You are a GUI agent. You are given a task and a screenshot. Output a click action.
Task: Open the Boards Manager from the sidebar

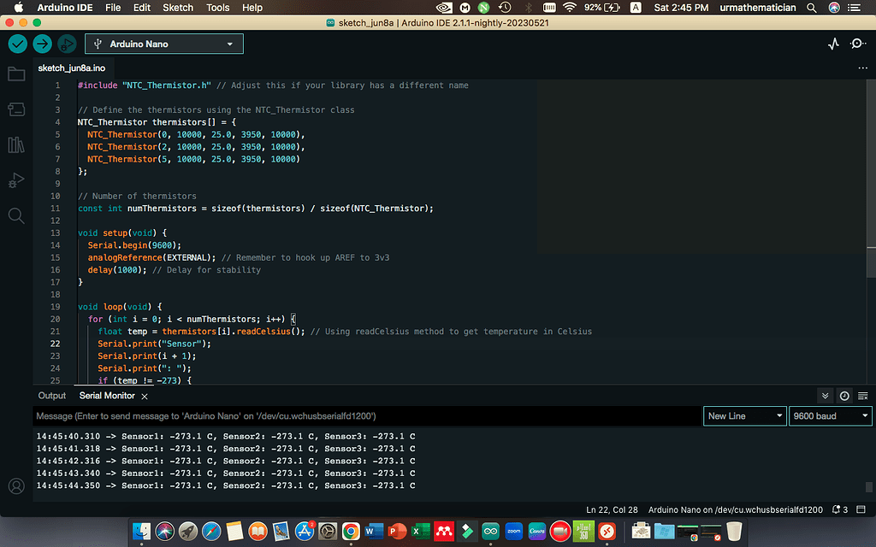pyautogui.click(x=15, y=109)
